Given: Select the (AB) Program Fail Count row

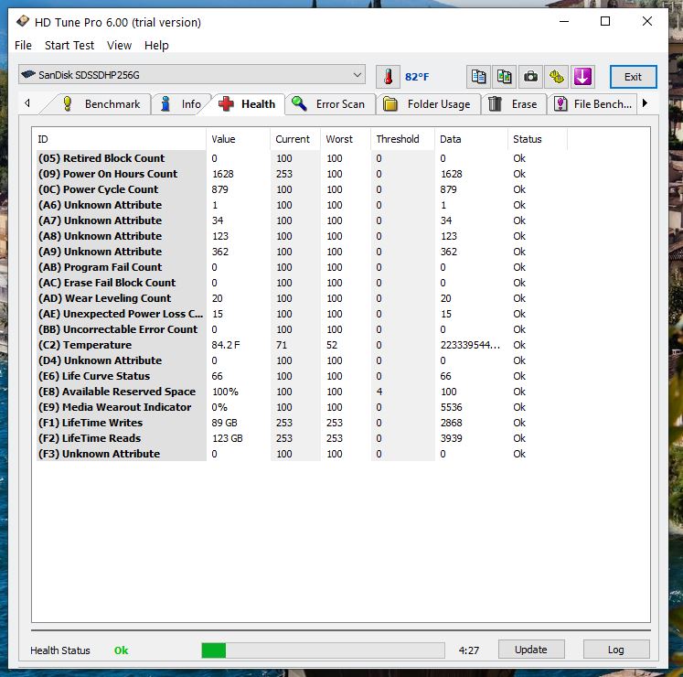Looking at the screenshot, I should point(302,267).
